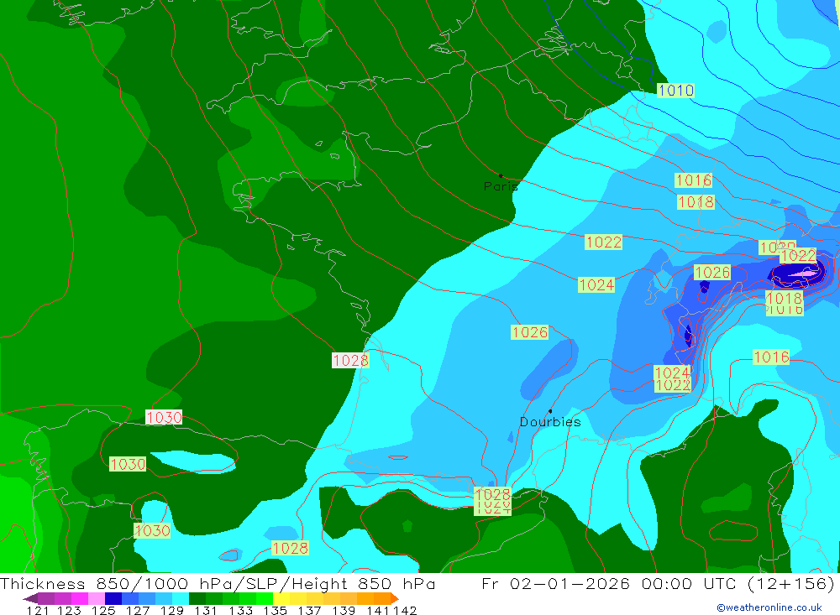This screenshot has width=840, height=615.
Task: Click the legend value 135
Action: coord(276,611)
